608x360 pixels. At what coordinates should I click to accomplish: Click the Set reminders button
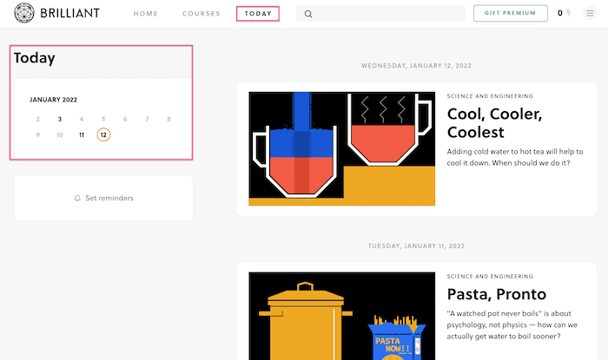[x=104, y=198]
